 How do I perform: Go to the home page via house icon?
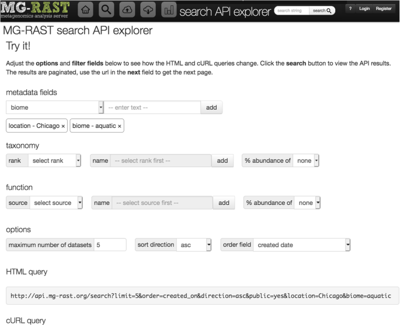[x=85, y=10]
